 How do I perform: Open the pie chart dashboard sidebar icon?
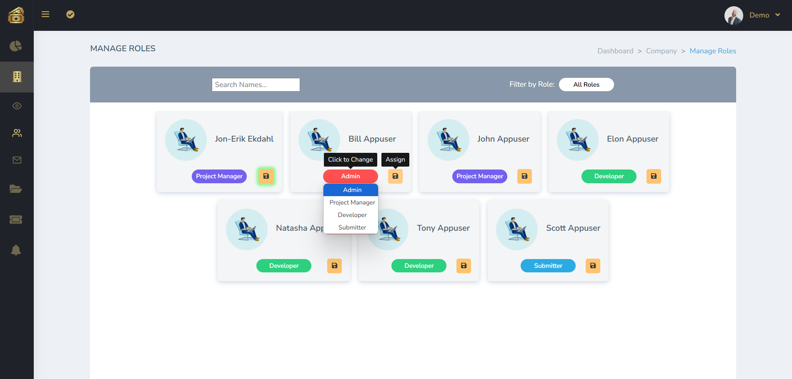point(16,46)
